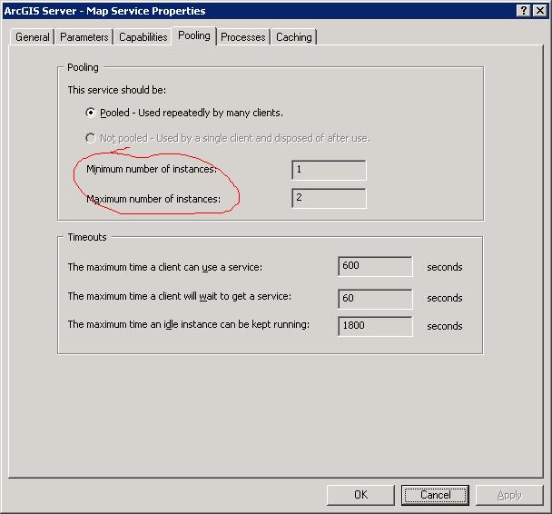
Task: Click the 'This service should be:' text
Action: [117, 90]
